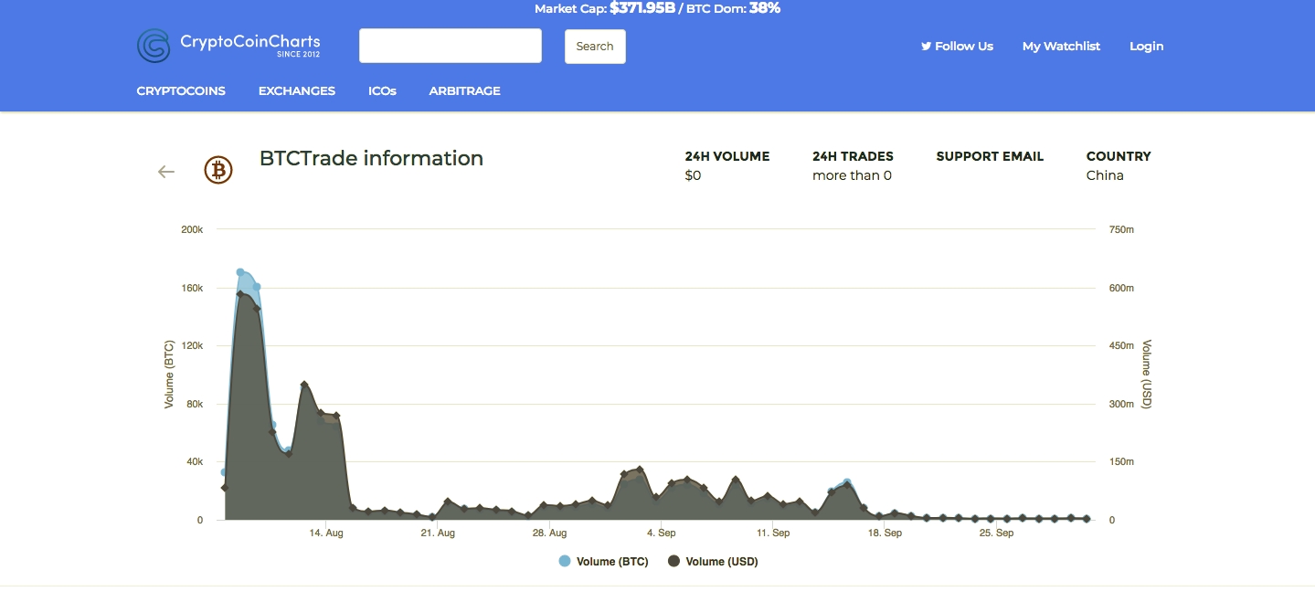Viewport: 1315px width, 602px height.
Task: Click the BTCTrade information heading
Action: coord(371,158)
